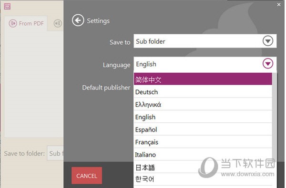
Task: Select Español from the language list
Action: pos(203,129)
